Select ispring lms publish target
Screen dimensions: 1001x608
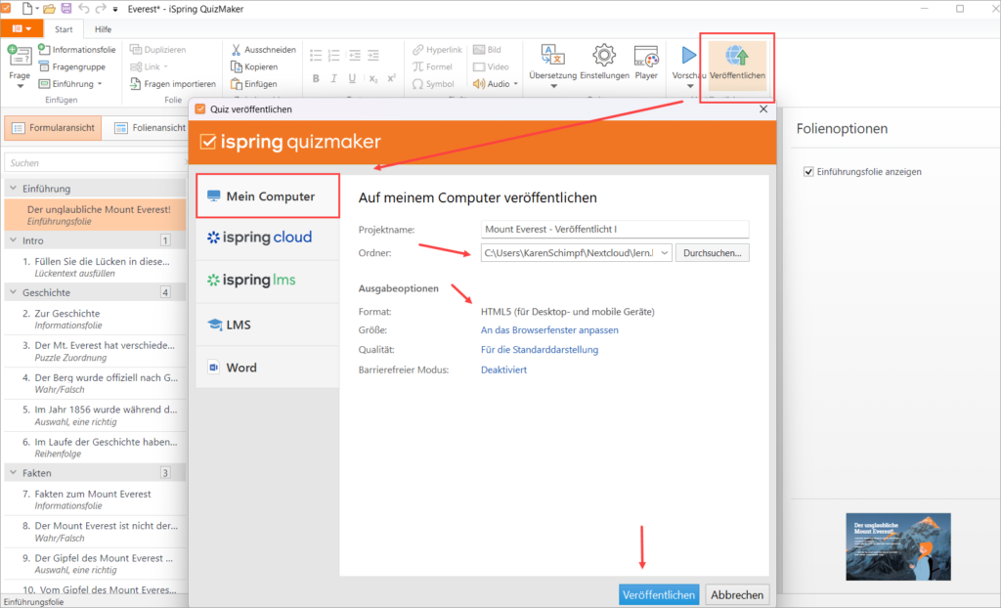[x=268, y=281]
